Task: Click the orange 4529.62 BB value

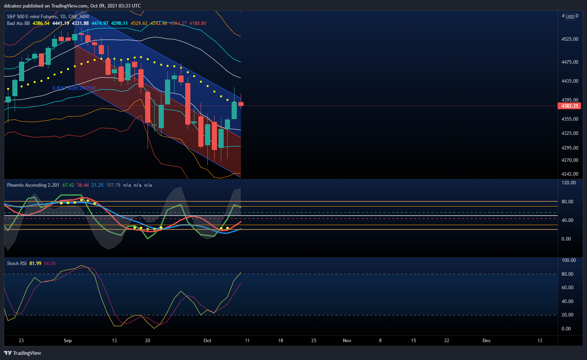Action: (139, 23)
